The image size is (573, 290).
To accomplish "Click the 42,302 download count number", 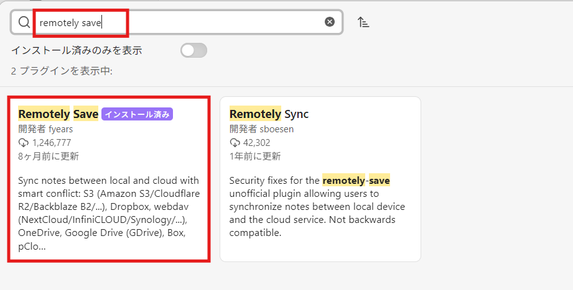I will pyautogui.click(x=256, y=143).
